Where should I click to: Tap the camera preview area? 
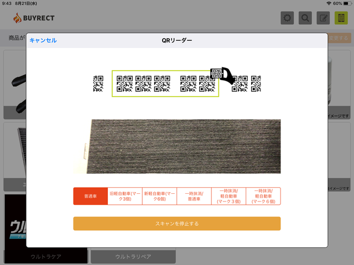click(177, 146)
